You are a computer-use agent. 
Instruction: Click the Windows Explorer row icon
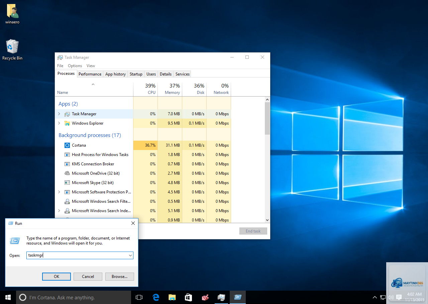coord(67,123)
